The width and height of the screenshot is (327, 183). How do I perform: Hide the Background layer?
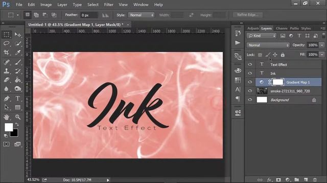(x=250, y=100)
